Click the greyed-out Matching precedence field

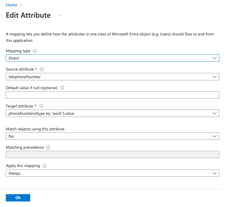[112, 154]
